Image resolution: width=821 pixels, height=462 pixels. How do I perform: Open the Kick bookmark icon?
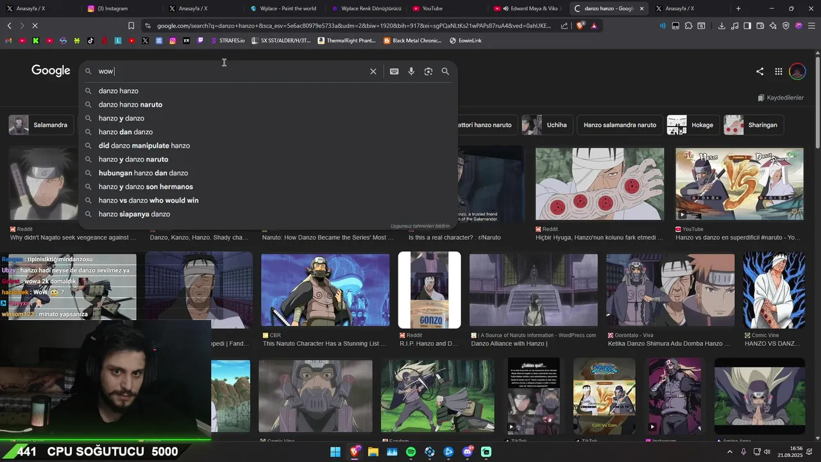tap(36, 40)
